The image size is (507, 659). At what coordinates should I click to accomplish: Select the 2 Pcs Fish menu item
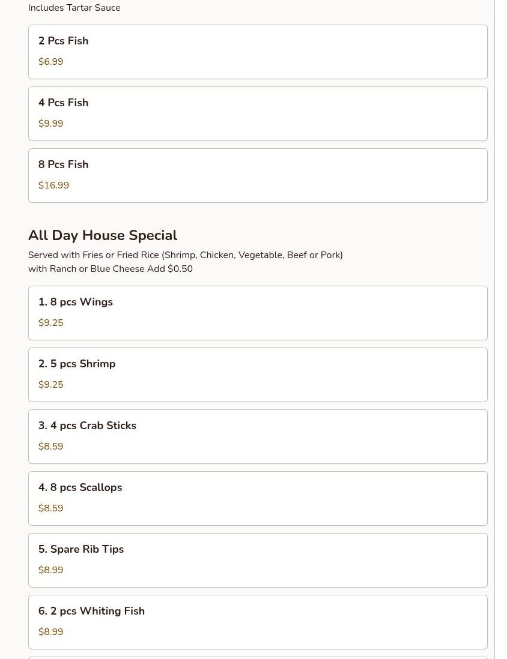tap(258, 52)
